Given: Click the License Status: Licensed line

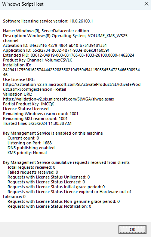Looking at the screenshot, I should pos(26,109).
